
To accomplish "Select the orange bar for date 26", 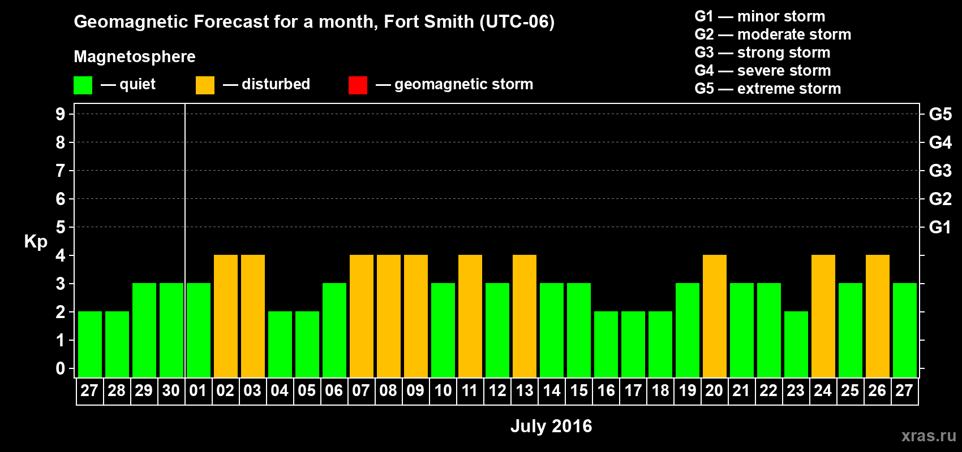I will (x=878, y=316).
